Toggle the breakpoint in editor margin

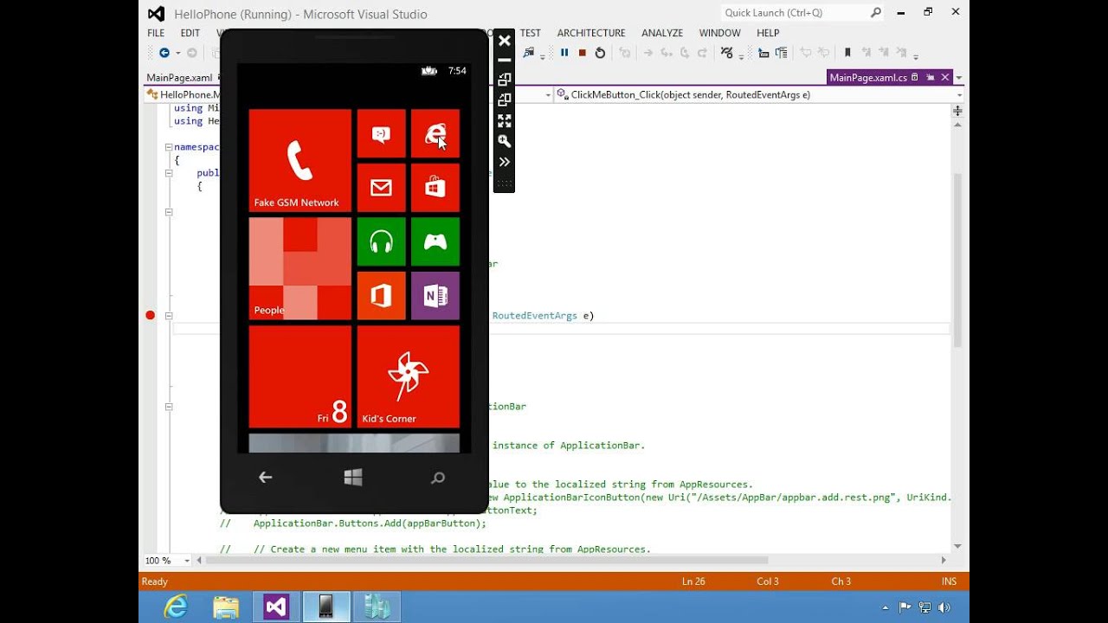(150, 316)
